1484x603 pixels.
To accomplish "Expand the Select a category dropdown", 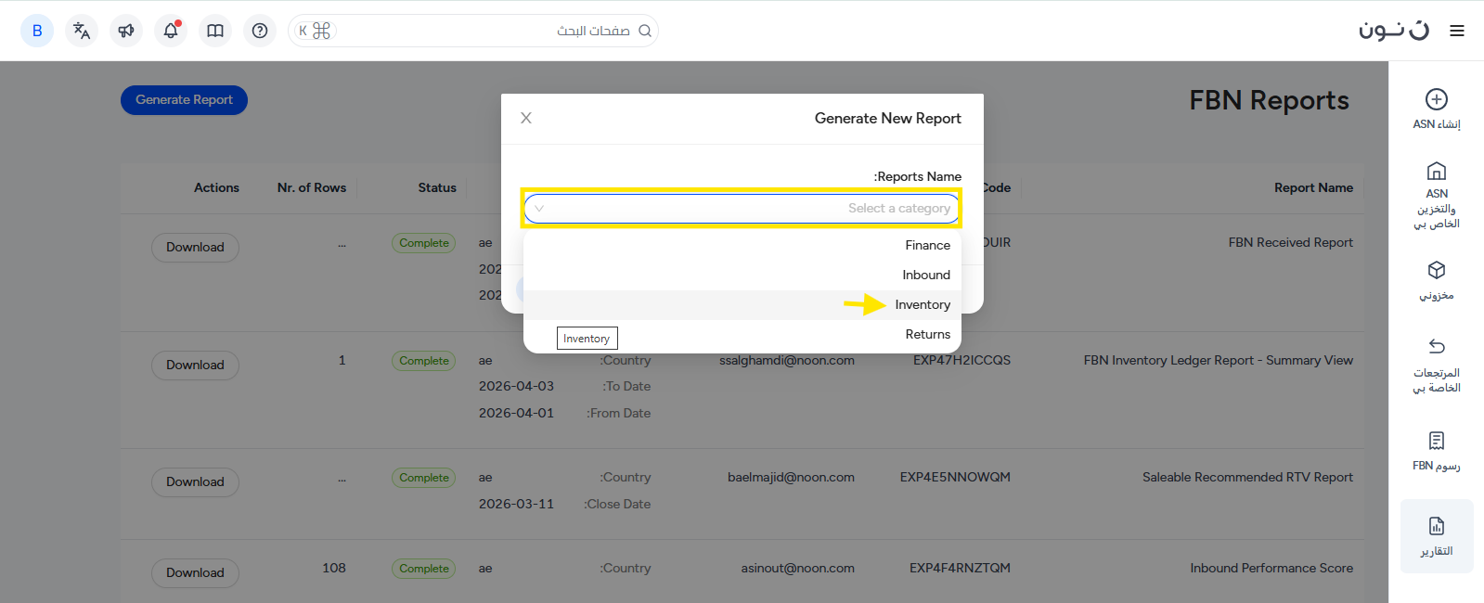I will [741, 209].
